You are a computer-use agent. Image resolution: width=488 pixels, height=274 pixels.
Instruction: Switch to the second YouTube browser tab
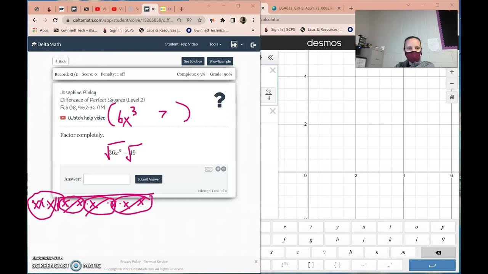(117, 9)
